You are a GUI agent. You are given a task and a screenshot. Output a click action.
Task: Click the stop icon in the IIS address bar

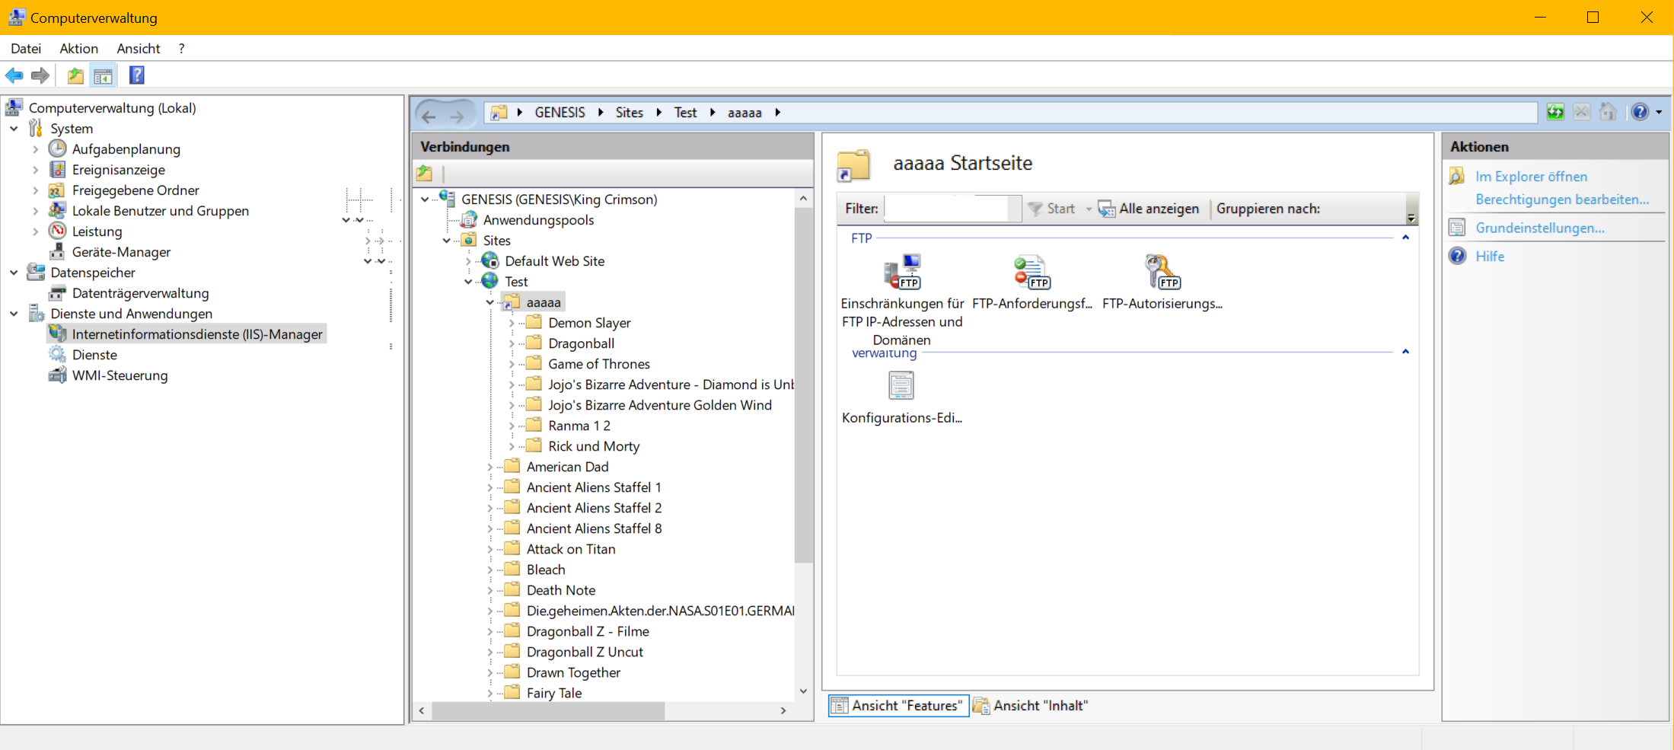pyautogui.click(x=1582, y=113)
